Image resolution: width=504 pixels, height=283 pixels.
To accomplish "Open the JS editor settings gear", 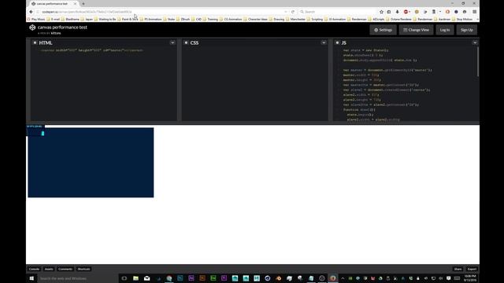I will tap(337, 42).
